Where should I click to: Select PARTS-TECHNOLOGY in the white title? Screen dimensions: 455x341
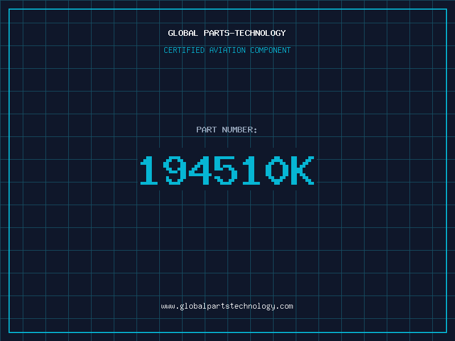pyautogui.click(x=245, y=33)
